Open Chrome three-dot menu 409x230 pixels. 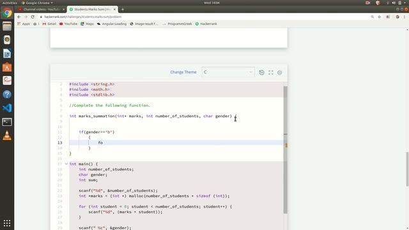coord(405,17)
